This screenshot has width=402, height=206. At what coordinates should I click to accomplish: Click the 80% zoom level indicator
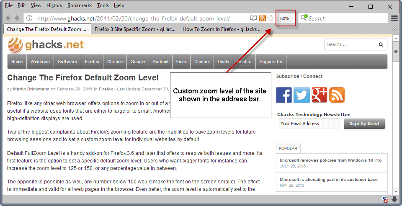click(285, 18)
